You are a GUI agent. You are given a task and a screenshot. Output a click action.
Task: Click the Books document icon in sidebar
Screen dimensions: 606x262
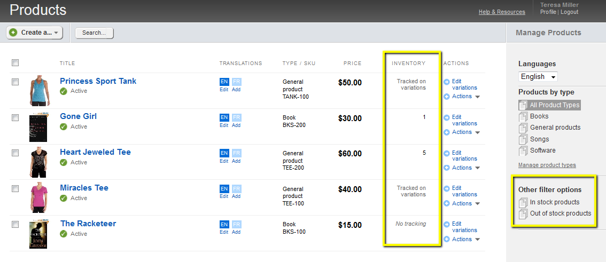(523, 117)
